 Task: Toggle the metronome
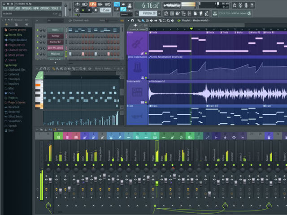pyautogui.click(x=78, y=4)
